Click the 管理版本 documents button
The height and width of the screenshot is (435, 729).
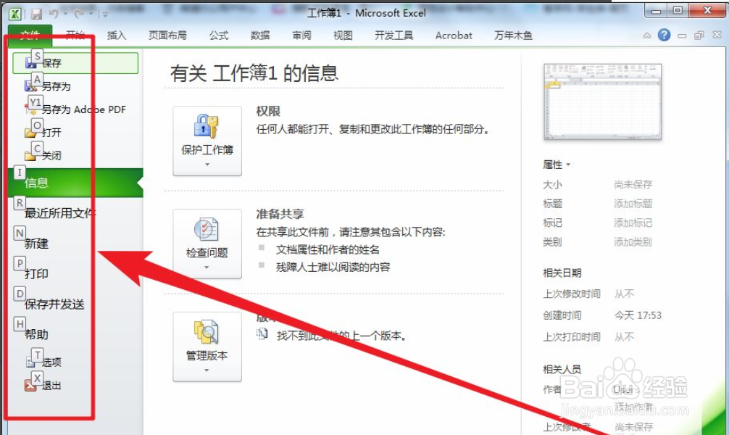(207, 347)
